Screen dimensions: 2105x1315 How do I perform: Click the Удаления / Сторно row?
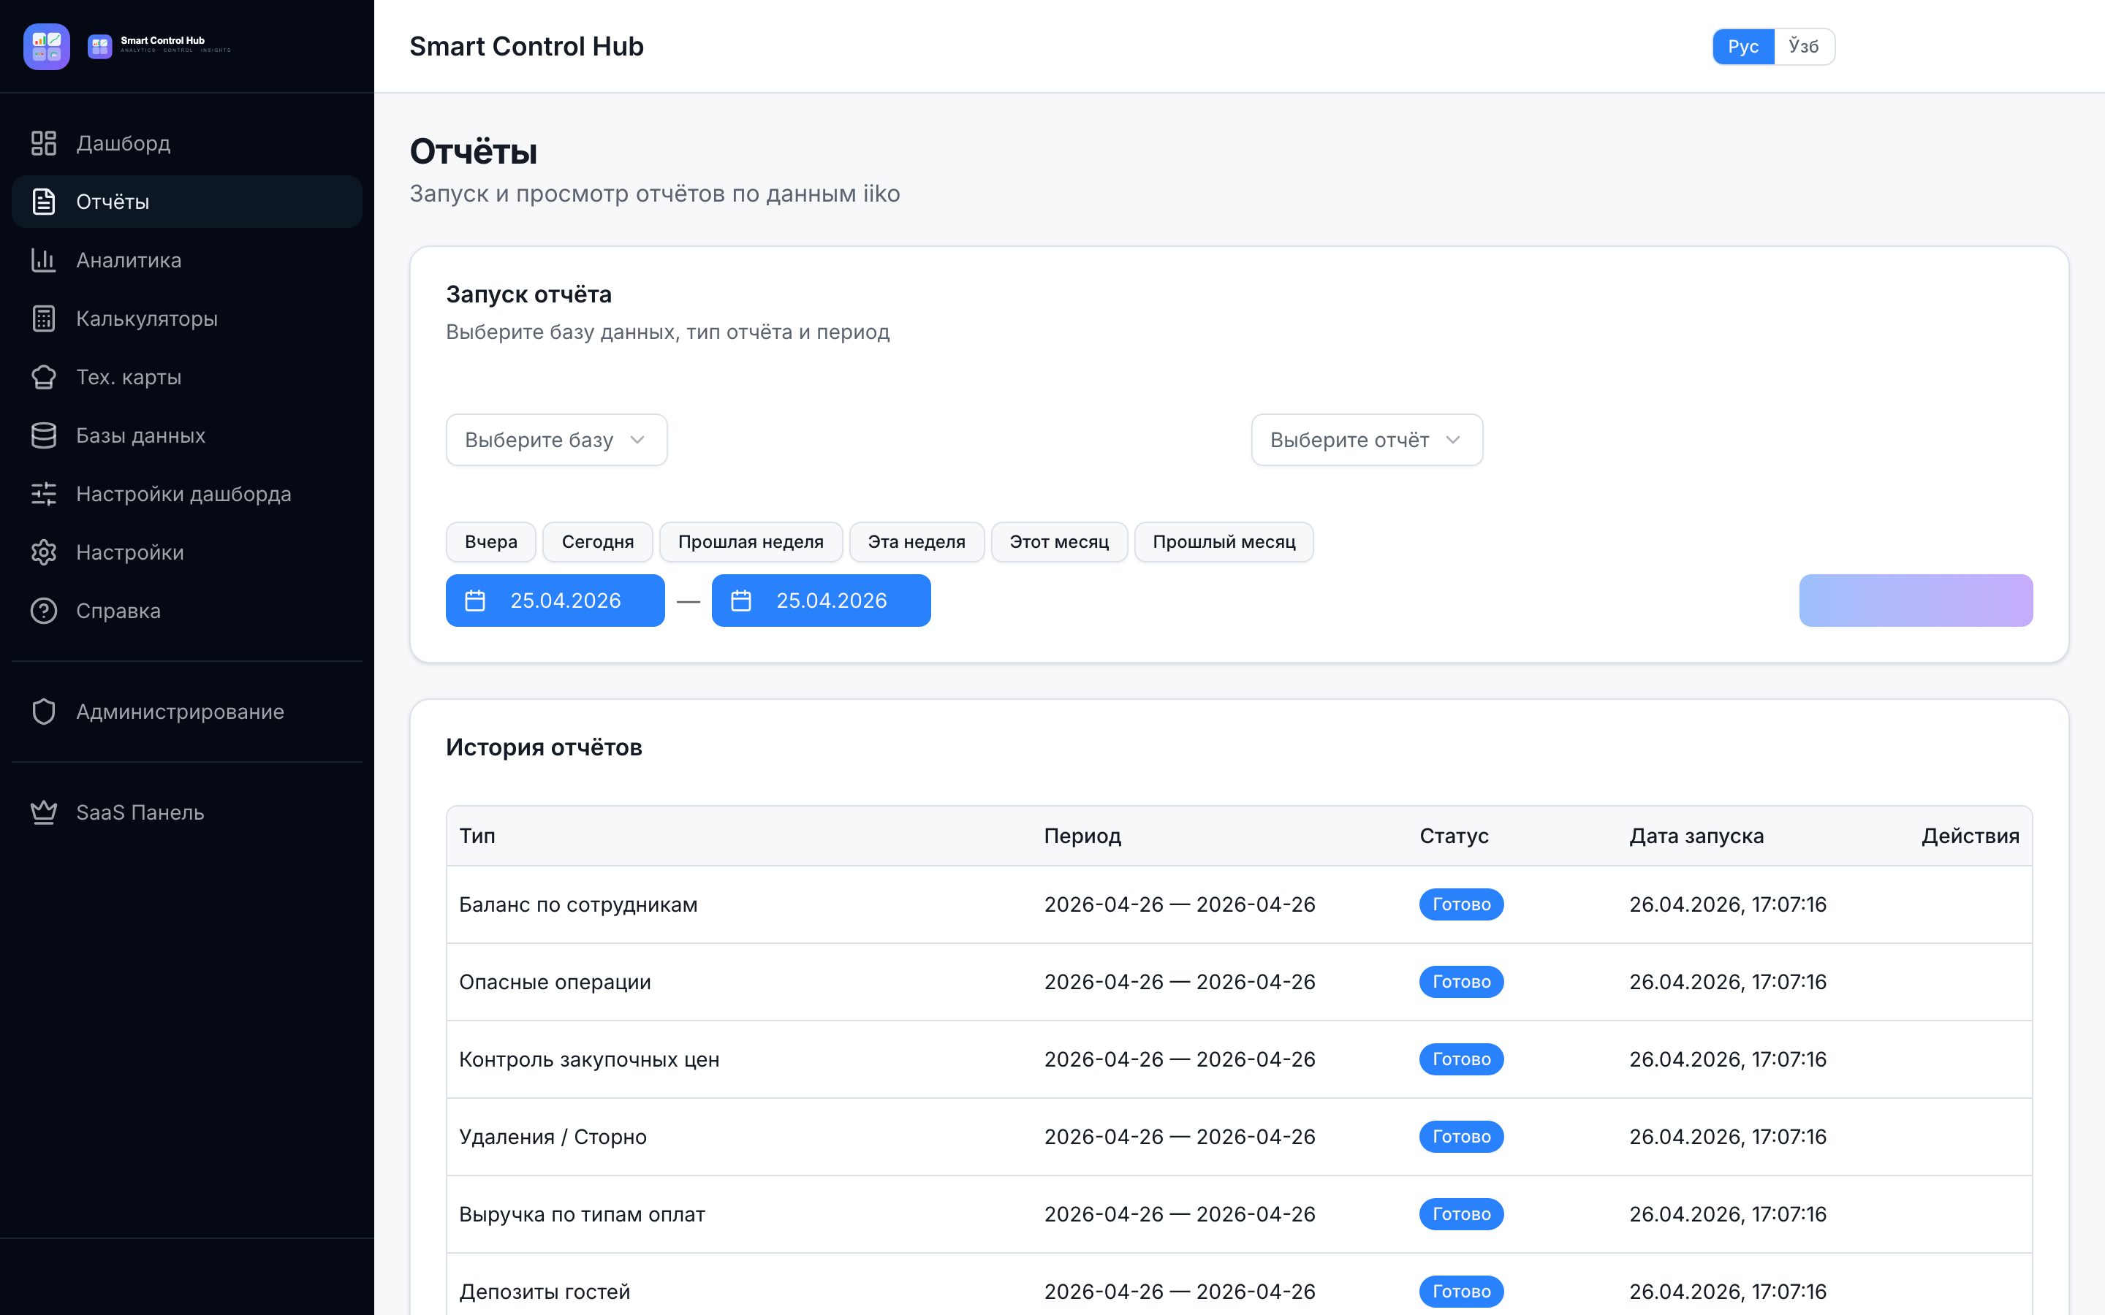[1239, 1137]
